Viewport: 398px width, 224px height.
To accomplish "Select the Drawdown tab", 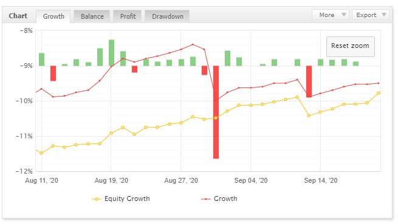I will click(167, 16).
